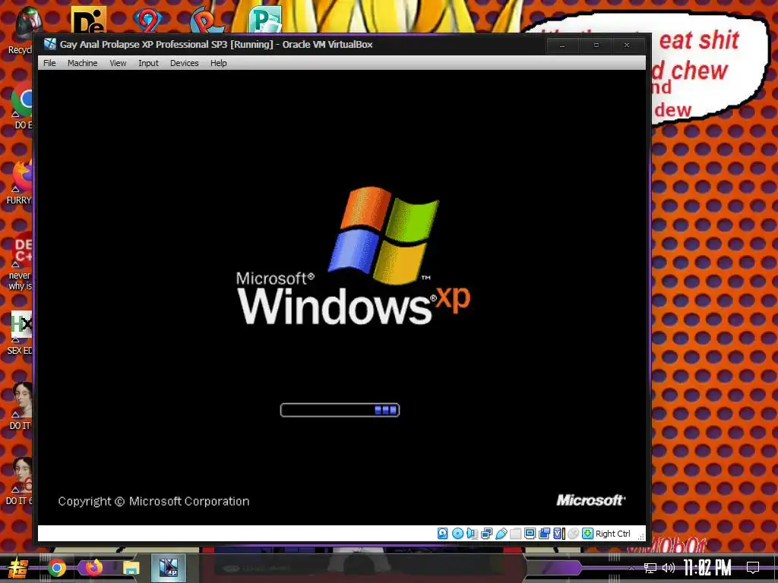Click the network icon in the system tray
The height and width of the screenshot is (583, 778).
coord(650,568)
